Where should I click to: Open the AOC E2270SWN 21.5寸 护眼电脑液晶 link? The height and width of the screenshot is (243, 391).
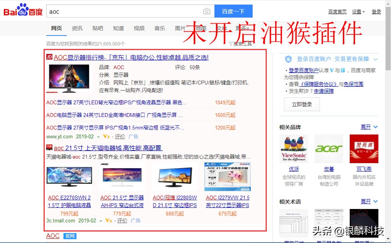pyautogui.click(x=69, y=201)
